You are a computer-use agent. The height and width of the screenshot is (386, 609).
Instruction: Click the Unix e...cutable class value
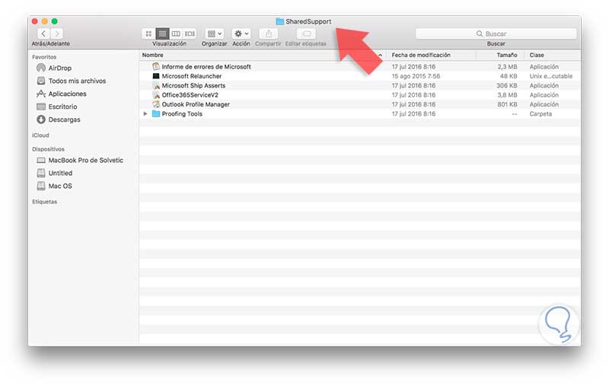550,76
